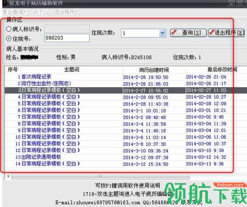Viewport: 247px width, 207px height.
Task: Click the 主题词 column header
Action: click(72, 69)
